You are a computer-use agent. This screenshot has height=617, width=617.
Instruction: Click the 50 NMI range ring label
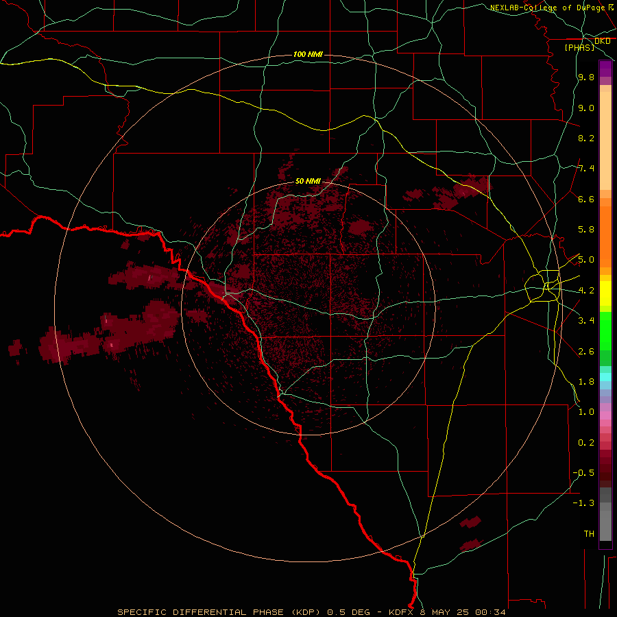click(x=308, y=181)
